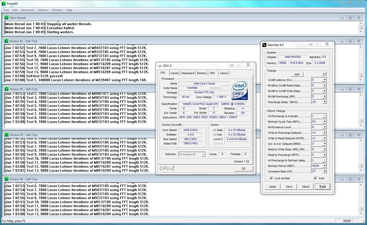Open the Options menu
Viewport: 367px width, 225px height.
tap(43, 10)
